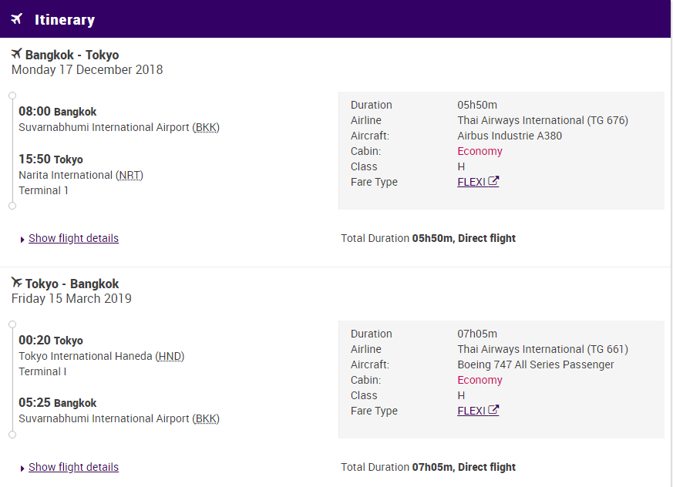Click HND airport code abbreviation

tap(170, 356)
